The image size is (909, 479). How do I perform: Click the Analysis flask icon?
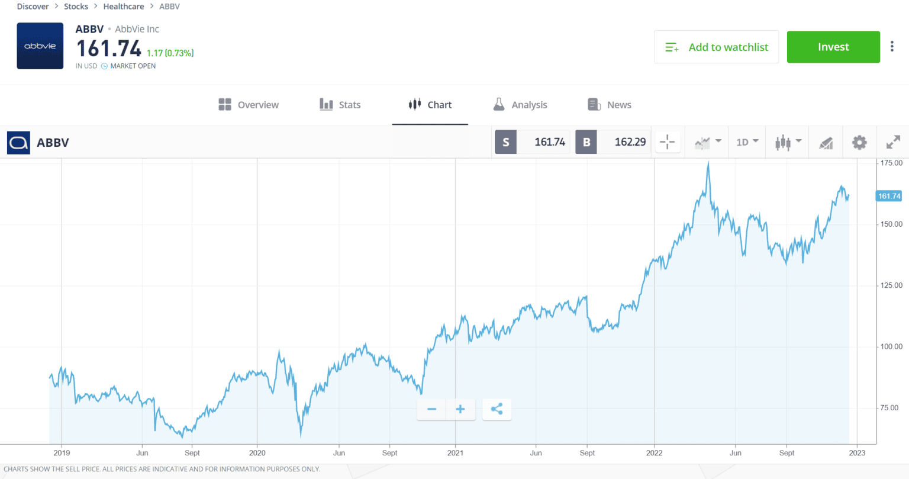[x=499, y=104]
